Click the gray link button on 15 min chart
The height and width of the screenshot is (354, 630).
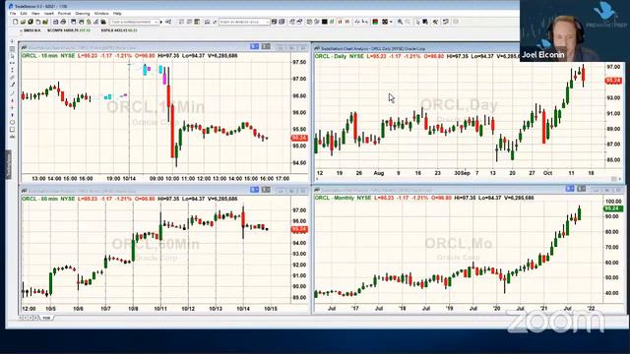266,47
